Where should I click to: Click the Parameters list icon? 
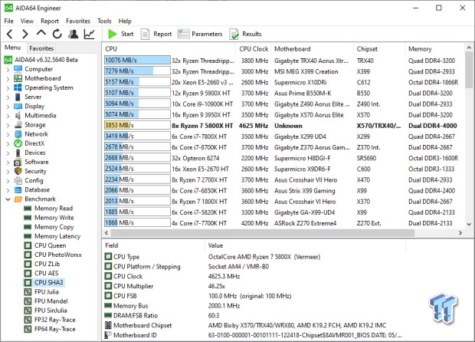[x=183, y=34]
